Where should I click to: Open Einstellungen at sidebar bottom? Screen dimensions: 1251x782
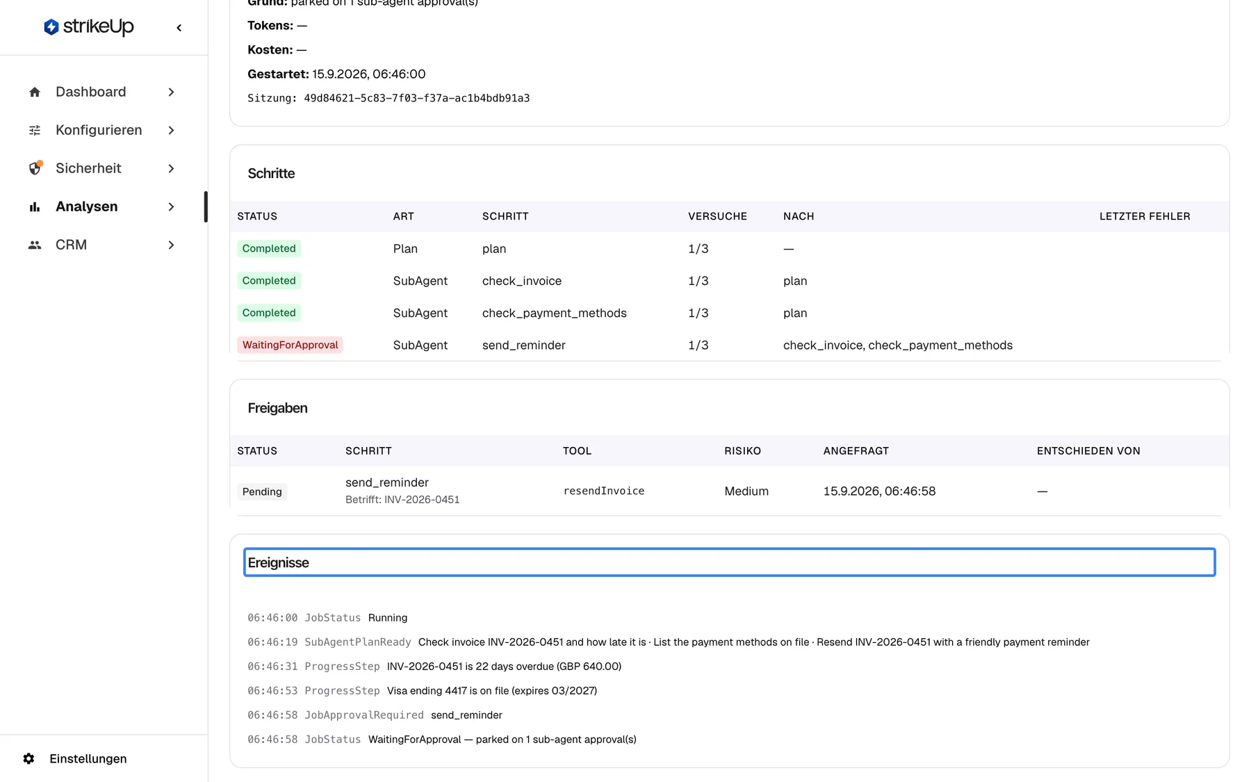pyautogui.click(x=88, y=758)
